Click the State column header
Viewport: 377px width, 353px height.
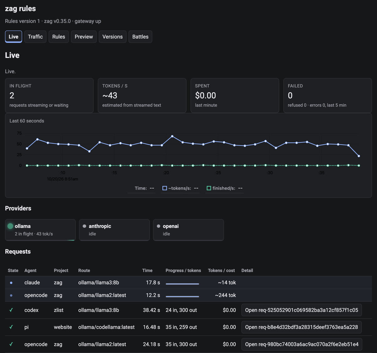pyautogui.click(x=13, y=270)
